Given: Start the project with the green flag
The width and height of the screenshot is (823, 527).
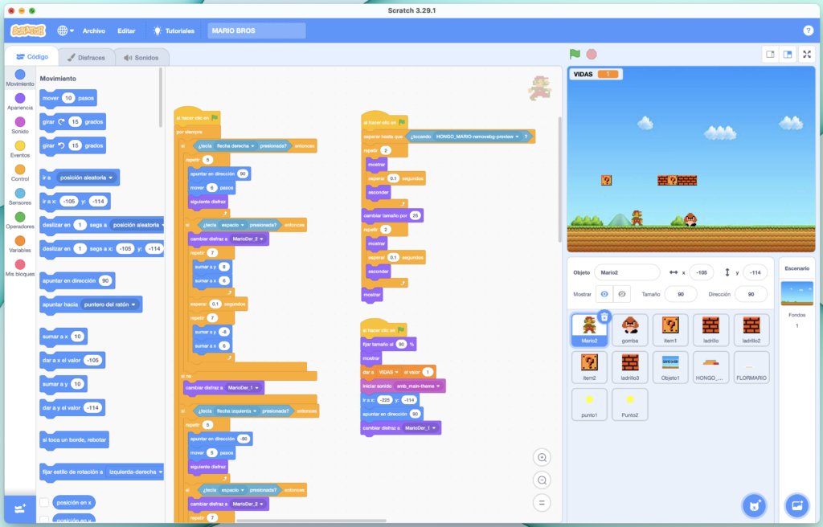Looking at the screenshot, I should (574, 54).
